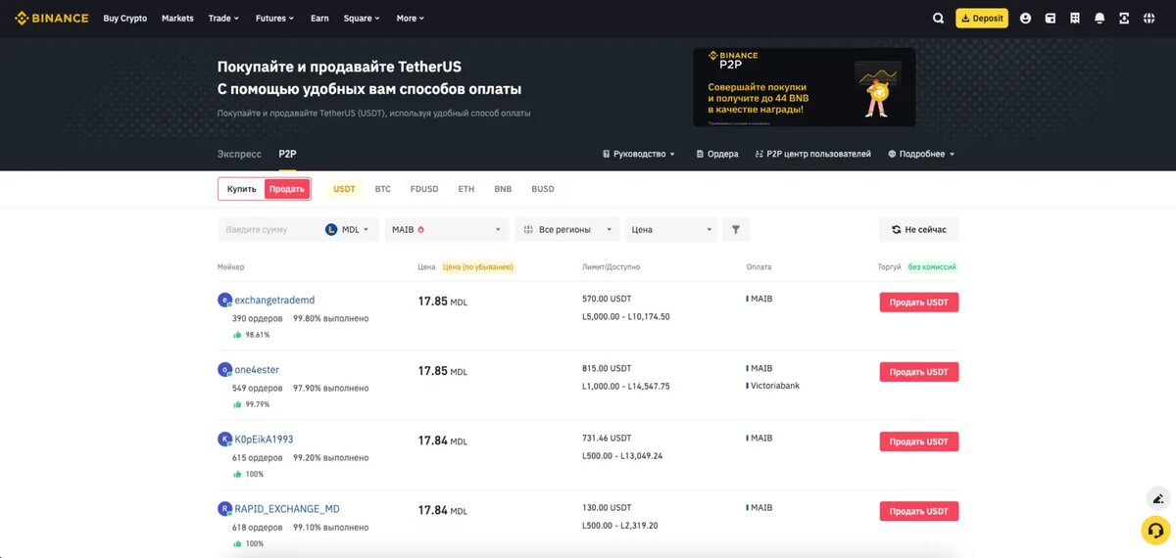Expand the More menu
Viewport: 1176px width, 558px height.
click(x=410, y=18)
